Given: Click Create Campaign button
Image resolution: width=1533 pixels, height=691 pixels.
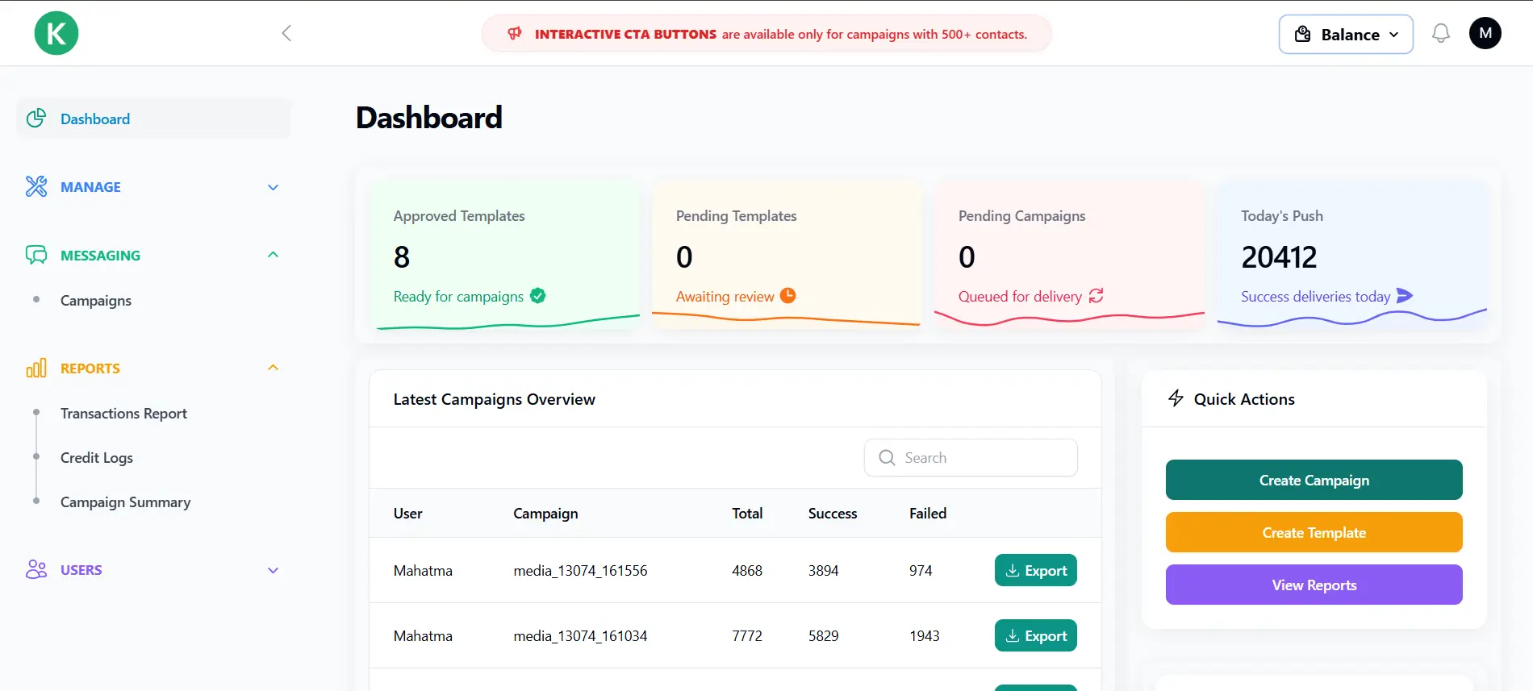Looking at the screenshot, I should point(1314,480).
